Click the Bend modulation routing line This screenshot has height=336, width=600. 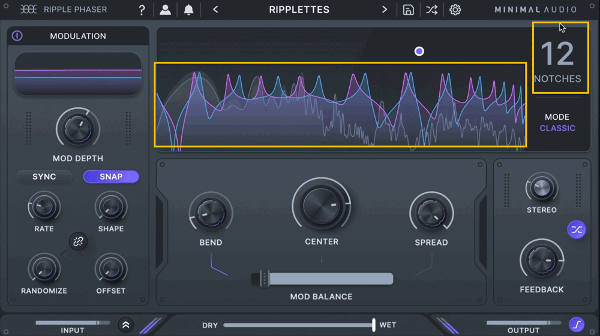coord(219,265)
